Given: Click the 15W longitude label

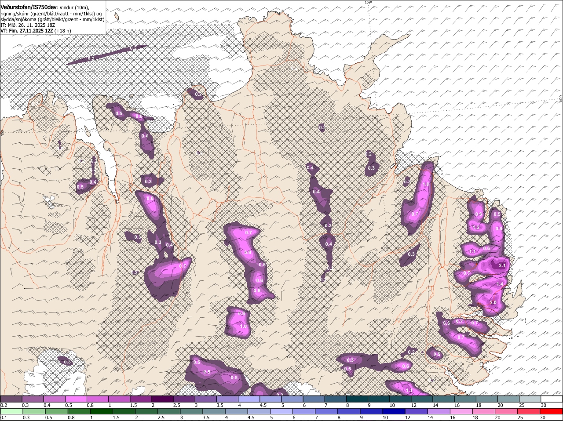Looking at the screenshot, I should tap(368, 3).
